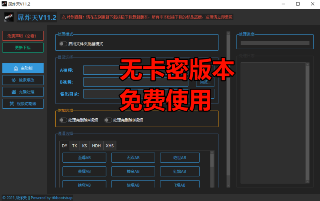Toggle 处理完删除A视频 switch
320x201 pixels.
(63, 120)
